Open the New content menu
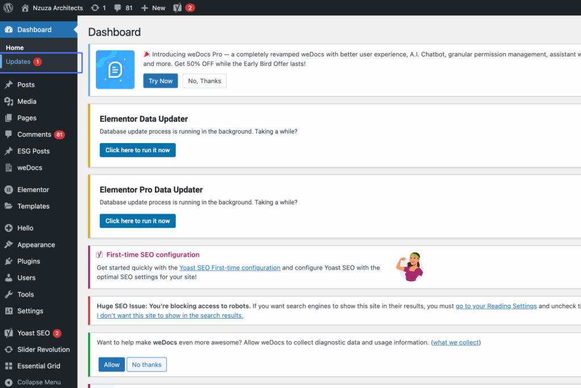The image size is (581, 388). pos(153,8)
